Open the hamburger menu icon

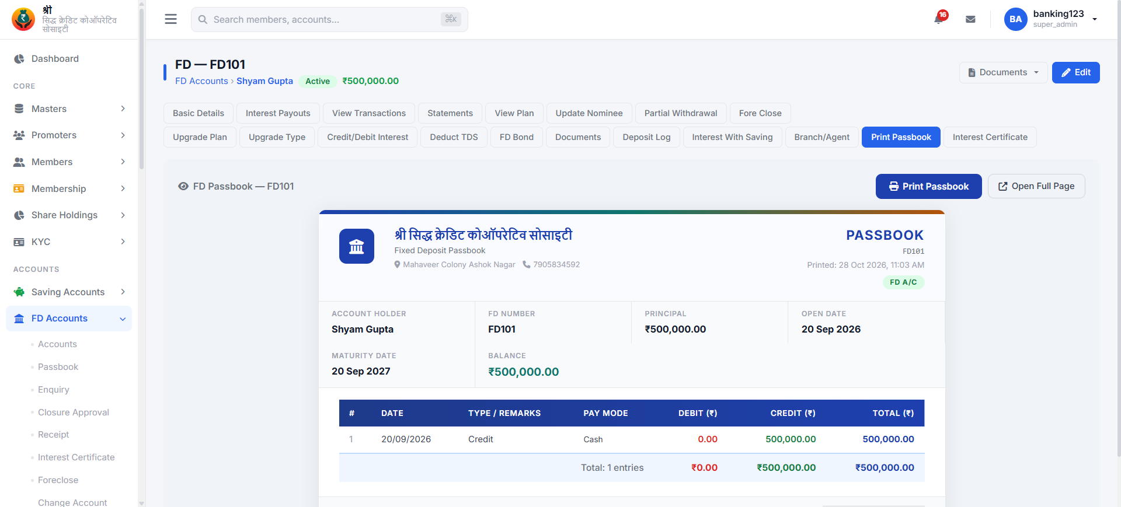[170, 19]
